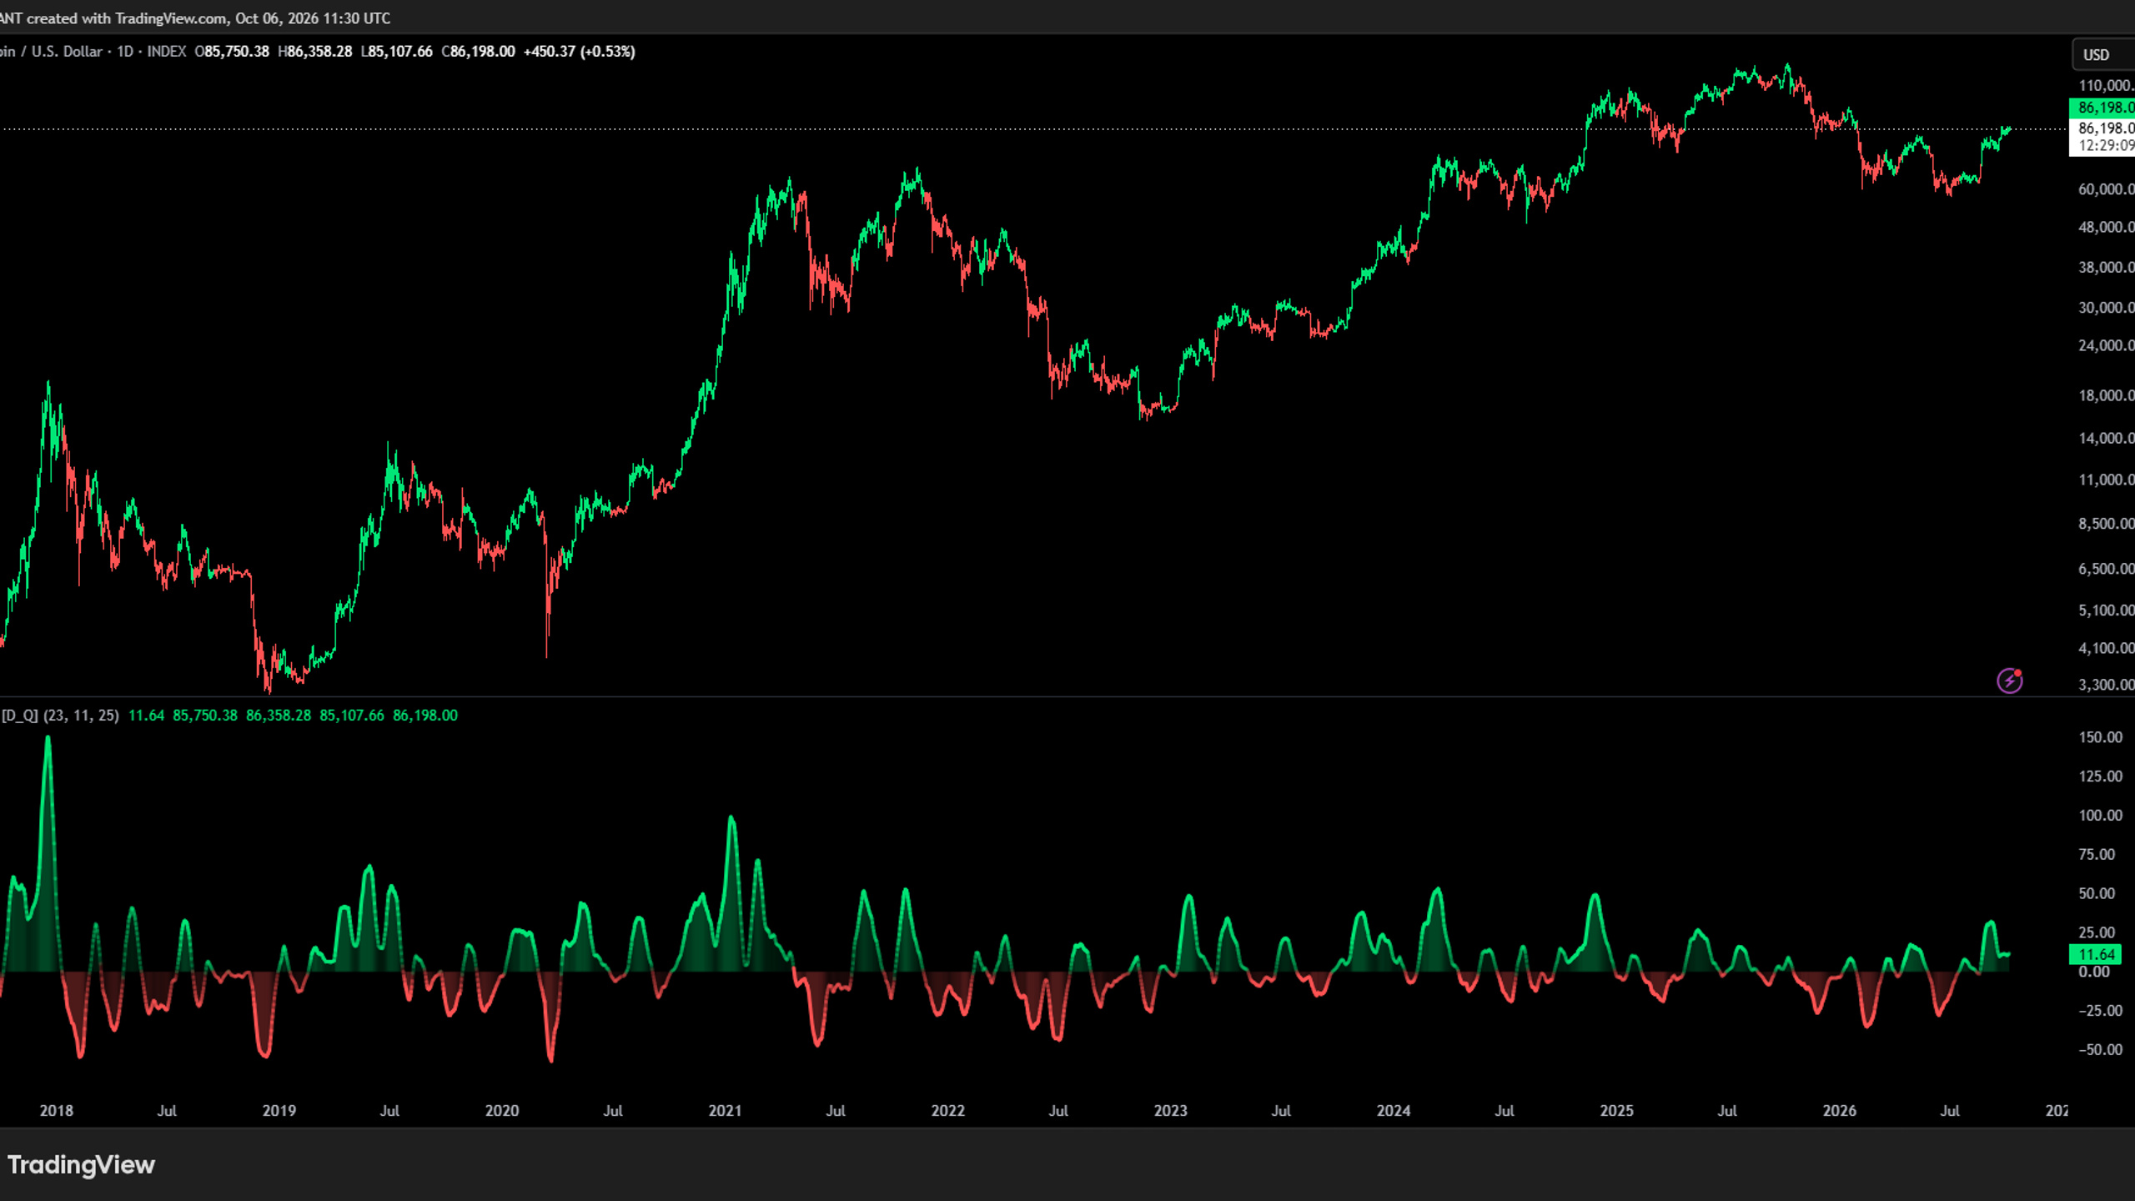The width and height of the screenshot is (2135, 1201).
Task: Click the 150.00 indicator scale label
Action: click(2101, 737)
